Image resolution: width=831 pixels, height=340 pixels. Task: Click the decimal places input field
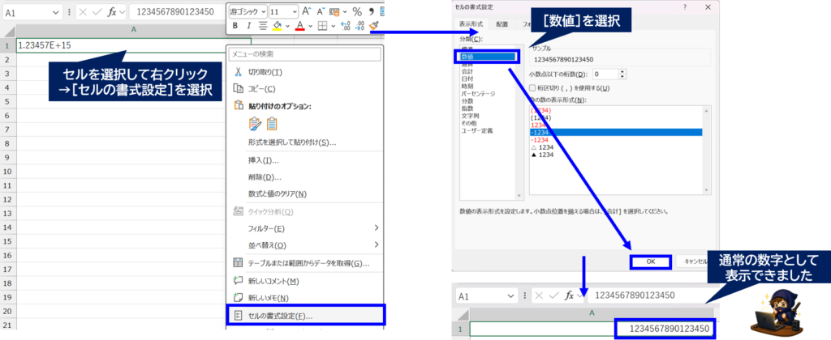(605, 74)
